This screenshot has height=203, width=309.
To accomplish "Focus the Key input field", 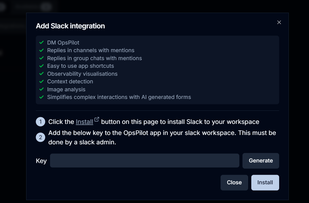I will (145, 161).
